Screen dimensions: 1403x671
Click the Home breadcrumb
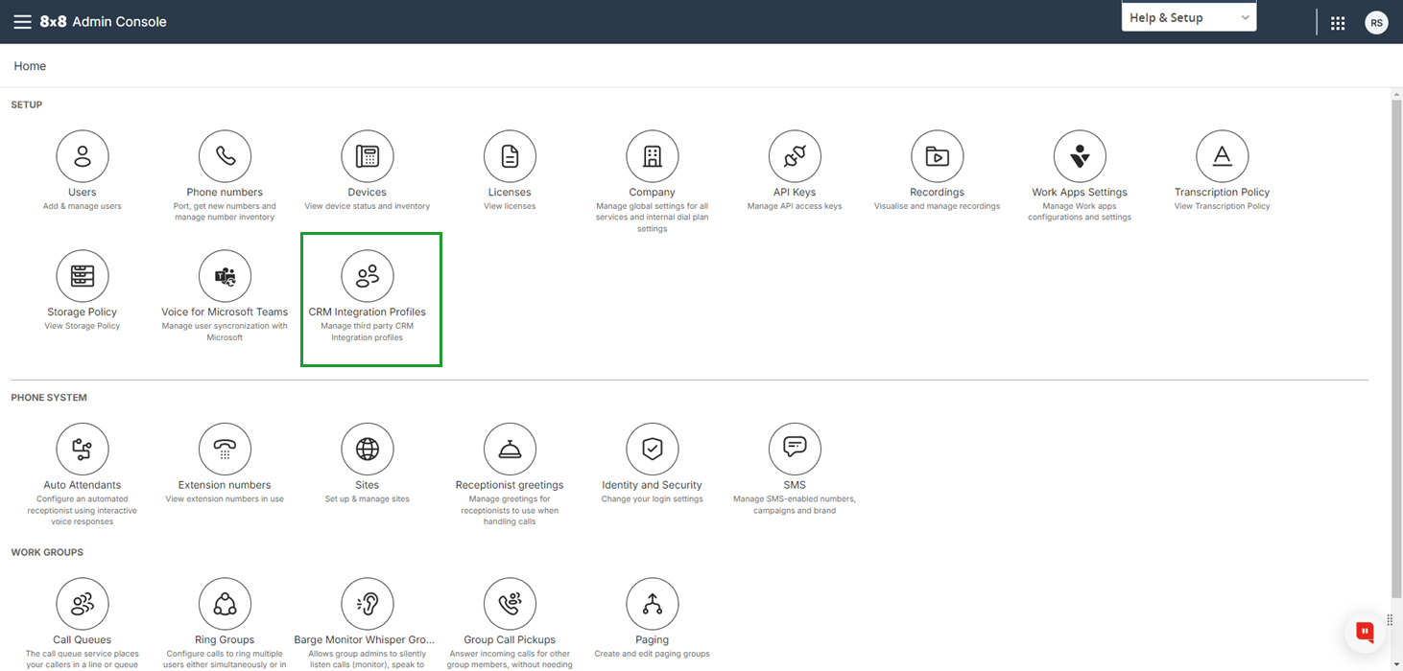pyautogui.click(x=30, y=66)
